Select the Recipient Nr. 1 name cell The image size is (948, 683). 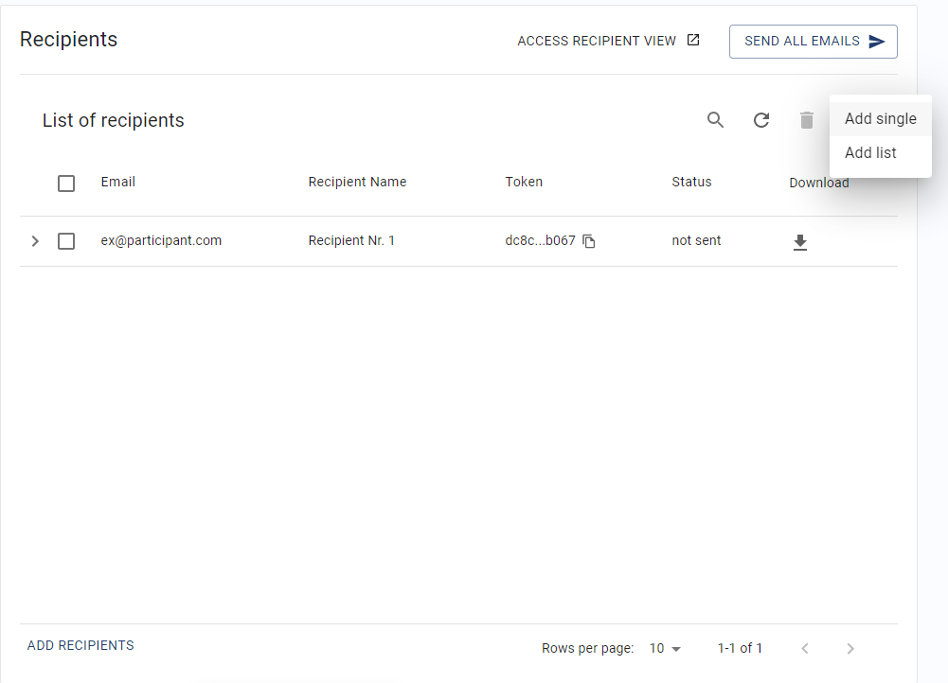351,240
